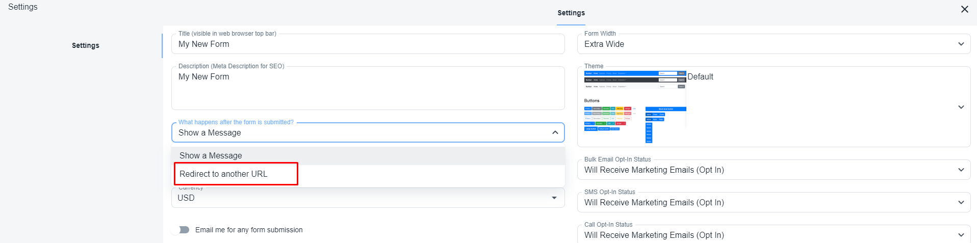Click the Form Width chevron arrow icon

click(961, 44)
